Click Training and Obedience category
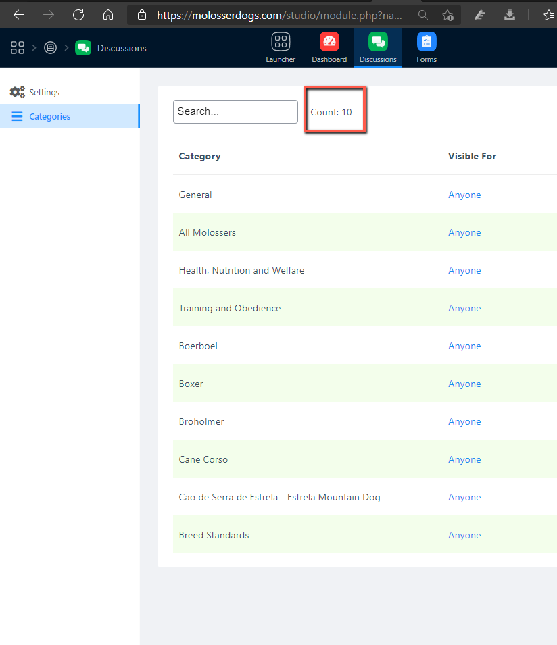557x645 pixels. (x=230, y=308)
